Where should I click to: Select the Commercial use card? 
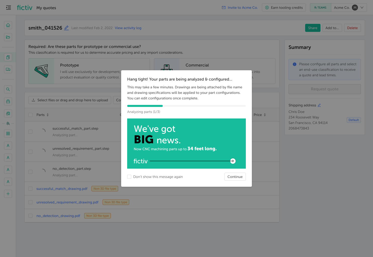(x=215, y=71)
